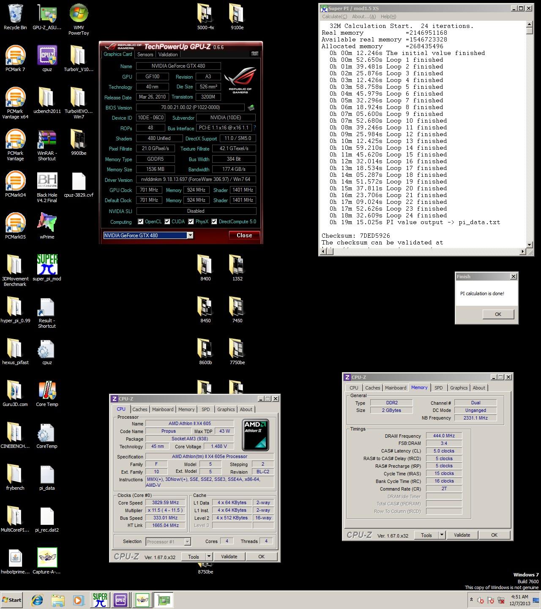Click the BIOS Version field in GPU-Z
The image size is (541, 609).
(191, 107)
